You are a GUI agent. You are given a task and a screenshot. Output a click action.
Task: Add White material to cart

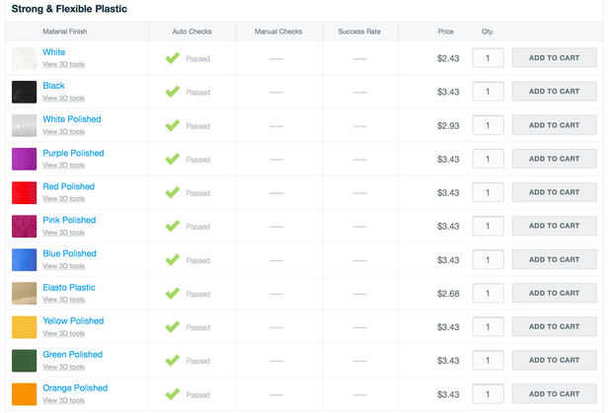554,58
